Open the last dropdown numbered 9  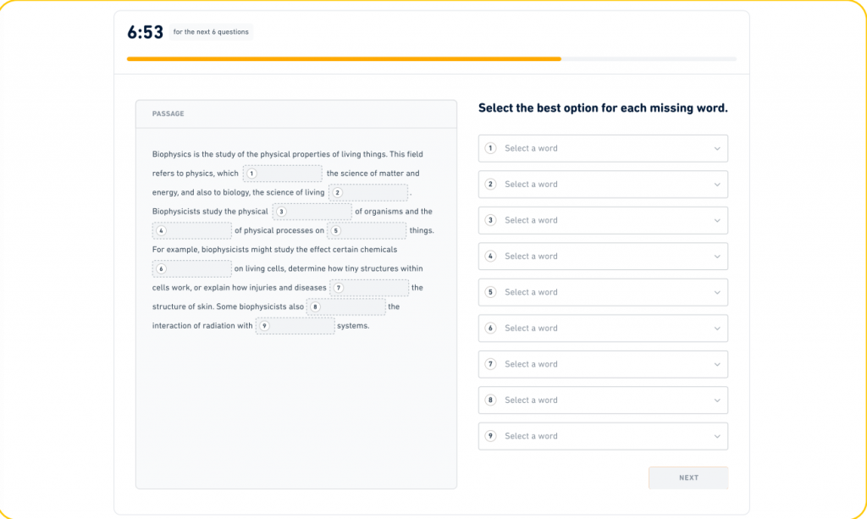(602, 436)
